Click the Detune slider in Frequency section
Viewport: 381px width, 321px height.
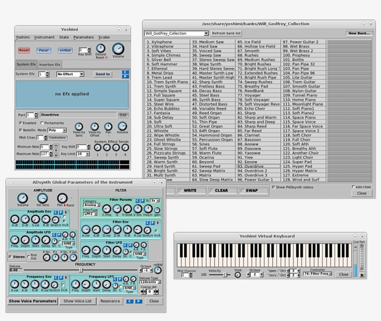pyautogui.click(x=81, y=270)
